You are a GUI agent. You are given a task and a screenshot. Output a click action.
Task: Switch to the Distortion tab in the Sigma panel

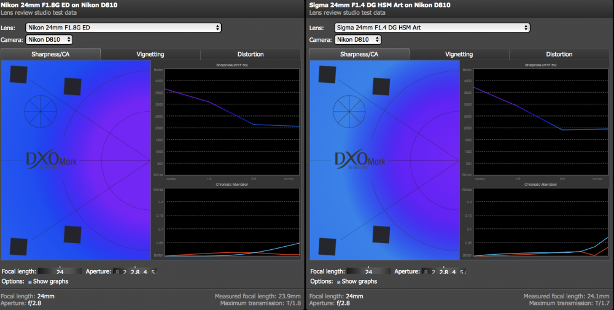point(559,54)
